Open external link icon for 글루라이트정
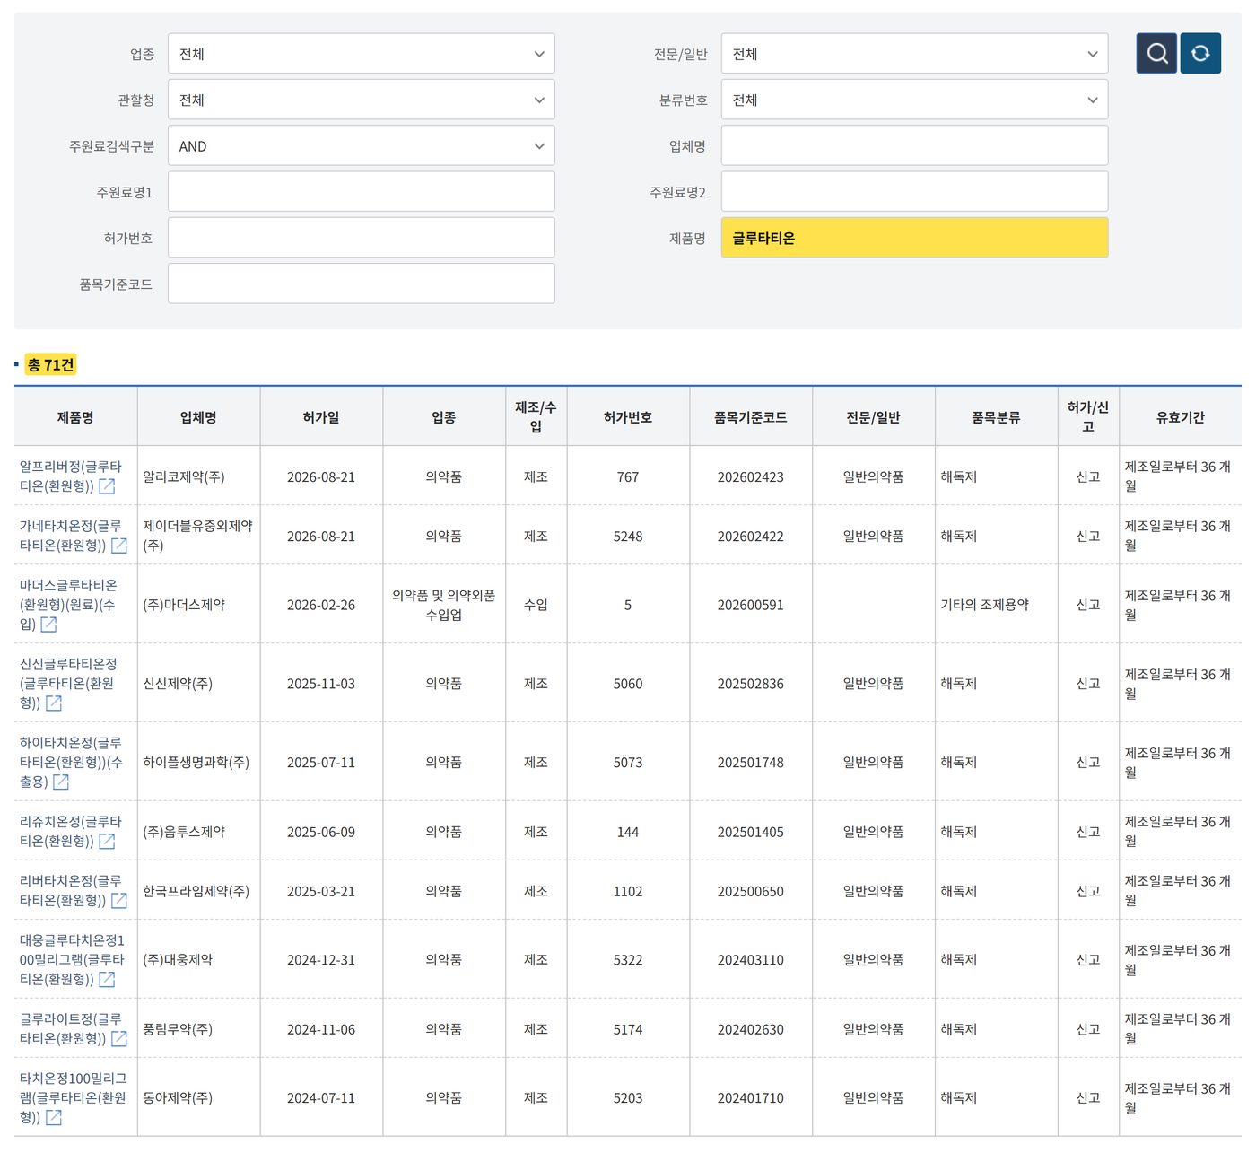 pos(118,1039)
